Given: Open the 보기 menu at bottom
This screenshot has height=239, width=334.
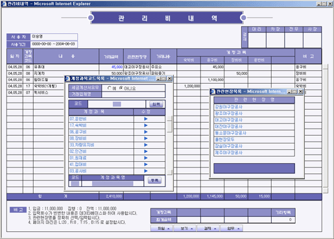Looking at the screenshot, I should click(185, 228).
